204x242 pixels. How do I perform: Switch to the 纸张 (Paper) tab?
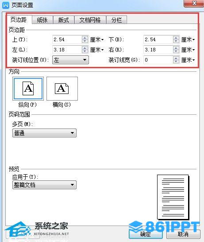point(42,20)
